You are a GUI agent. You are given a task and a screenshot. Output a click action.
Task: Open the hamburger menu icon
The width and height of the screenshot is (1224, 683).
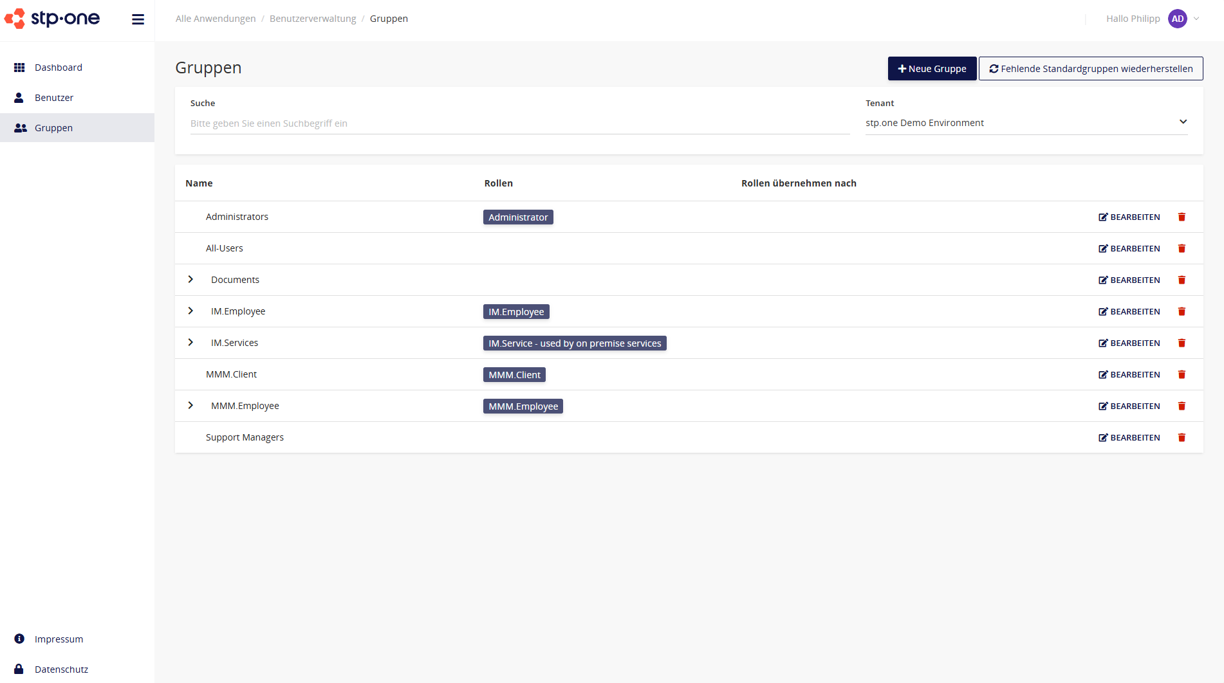tap(138, 19)
